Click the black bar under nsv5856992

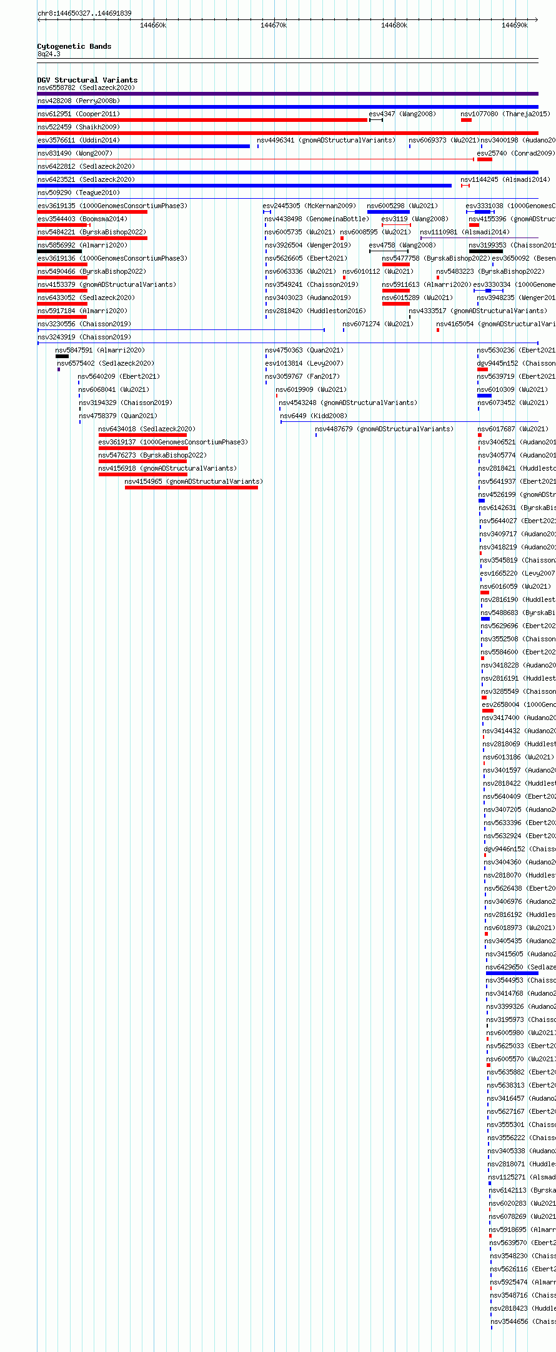[59, 251]
